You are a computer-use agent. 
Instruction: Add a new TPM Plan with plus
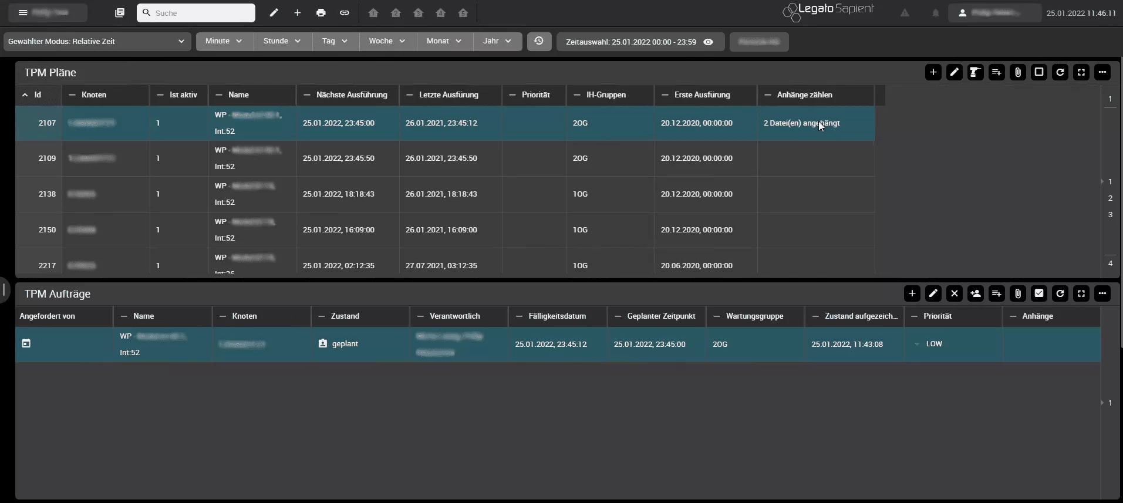[x=933, y=72]
